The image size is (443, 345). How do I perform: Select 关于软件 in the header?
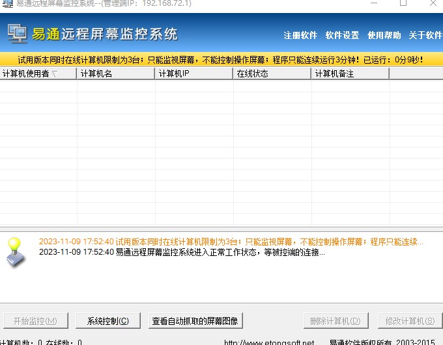pos(425,35)
